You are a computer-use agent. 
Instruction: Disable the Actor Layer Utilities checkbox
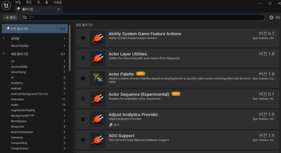[83, 58]
